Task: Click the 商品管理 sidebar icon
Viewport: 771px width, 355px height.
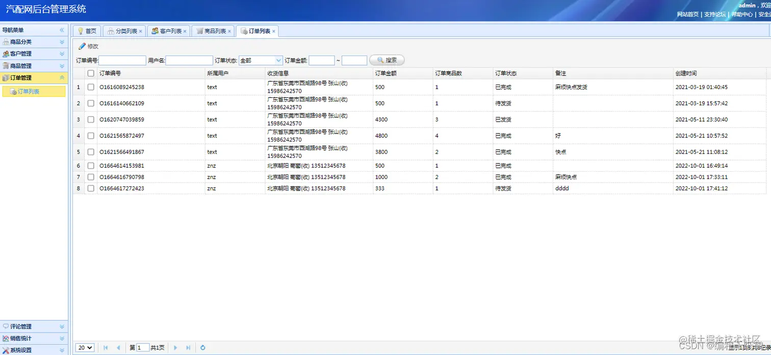Action: pyautogui.click(x=6, y=66)
